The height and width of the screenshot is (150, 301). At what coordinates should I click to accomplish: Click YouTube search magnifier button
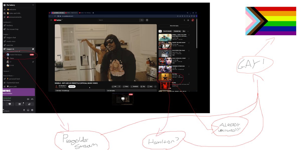tap(142, 20)
